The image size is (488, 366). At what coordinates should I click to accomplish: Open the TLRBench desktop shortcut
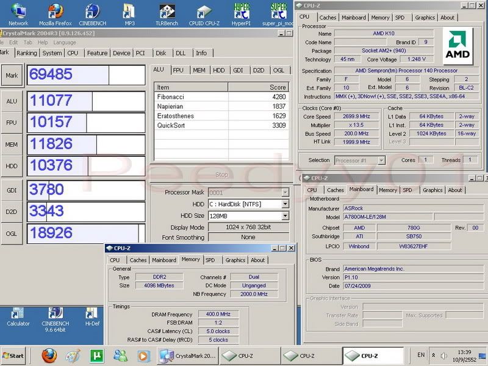point(167,14)
